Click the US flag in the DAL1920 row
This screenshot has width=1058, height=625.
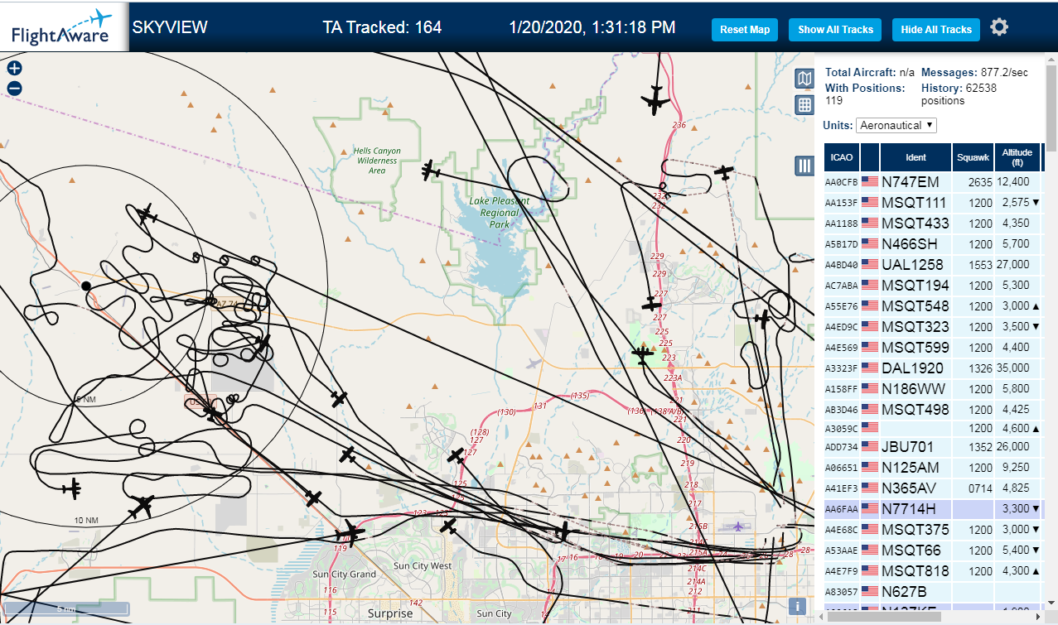(869, 368)
